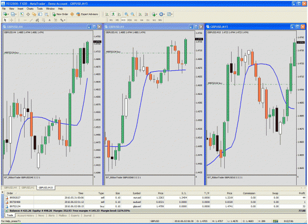
Task: Open the Account History terminal tab
Action: 26,215
